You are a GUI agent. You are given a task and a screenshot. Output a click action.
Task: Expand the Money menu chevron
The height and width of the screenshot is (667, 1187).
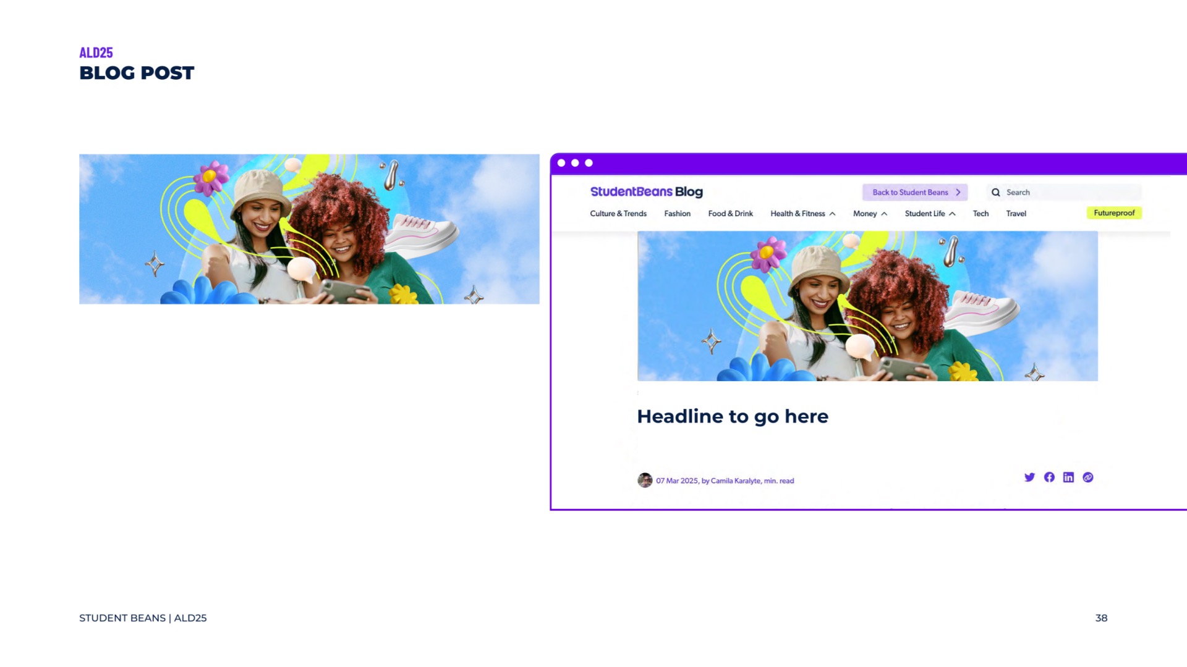click(x=884, y=214)
